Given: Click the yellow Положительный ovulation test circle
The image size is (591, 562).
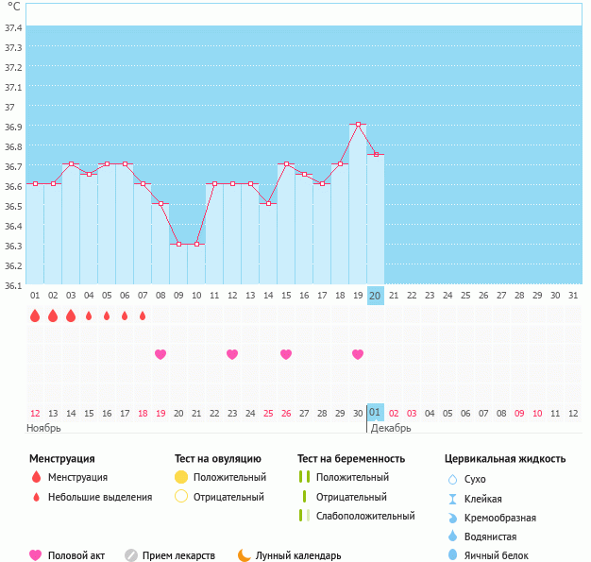Looking at the screenshot, I should [181, 477].
